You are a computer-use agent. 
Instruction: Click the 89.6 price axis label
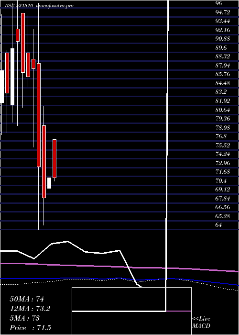(221, 48)
